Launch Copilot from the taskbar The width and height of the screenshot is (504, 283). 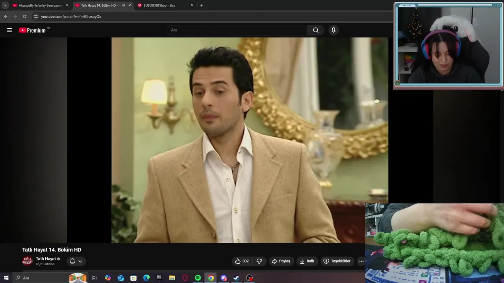click(107, 278)
